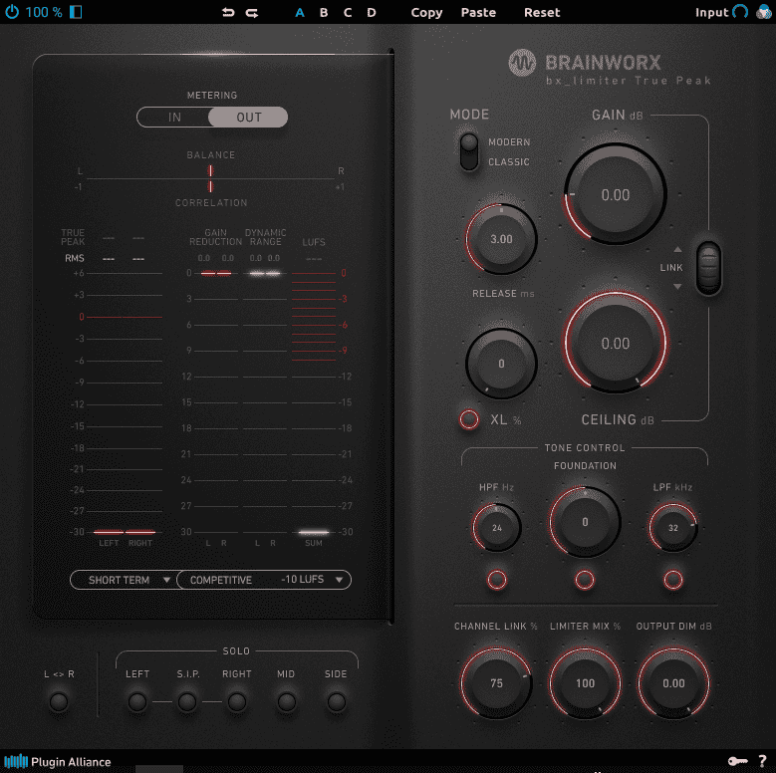Solo the Right channel
The width and height of the screenshot is (776, 773).
click(237, 701)
